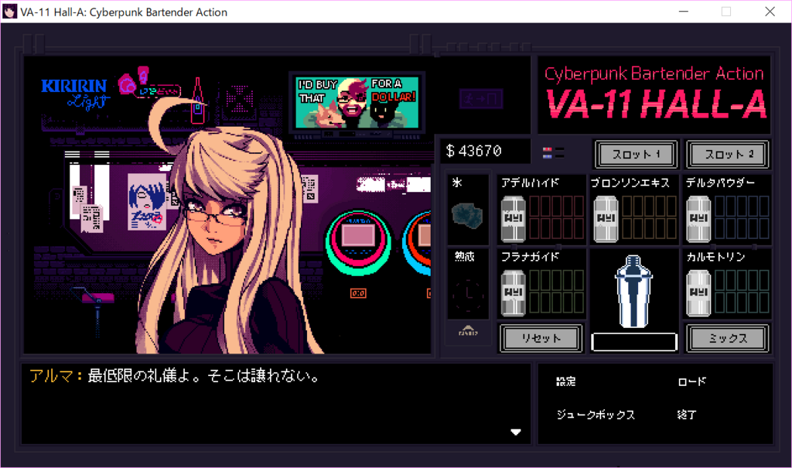792x468 pixels.
Task: Click the icon below the aging clock
Action: click(x=468, y=332)
